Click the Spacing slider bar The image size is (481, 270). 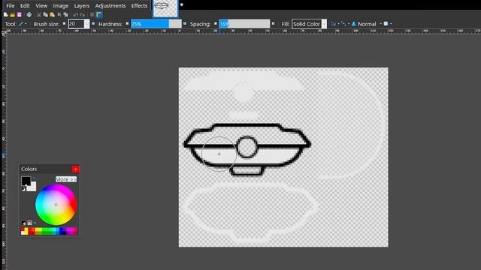pyautogui.click(x=244, y=24)
